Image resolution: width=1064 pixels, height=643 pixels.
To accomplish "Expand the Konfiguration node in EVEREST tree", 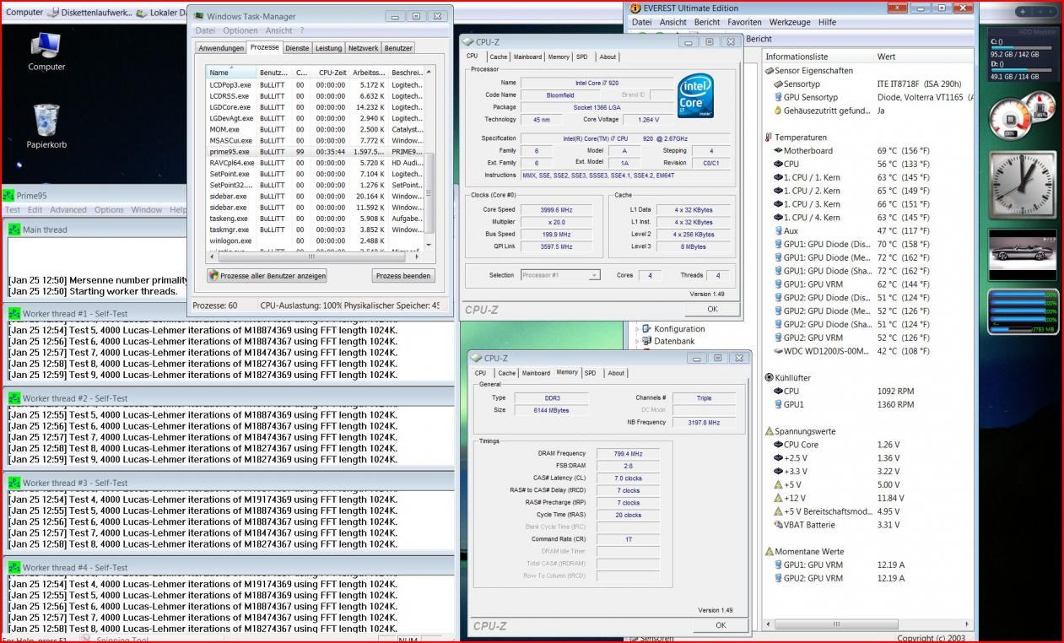I will (x=637, y=329).
